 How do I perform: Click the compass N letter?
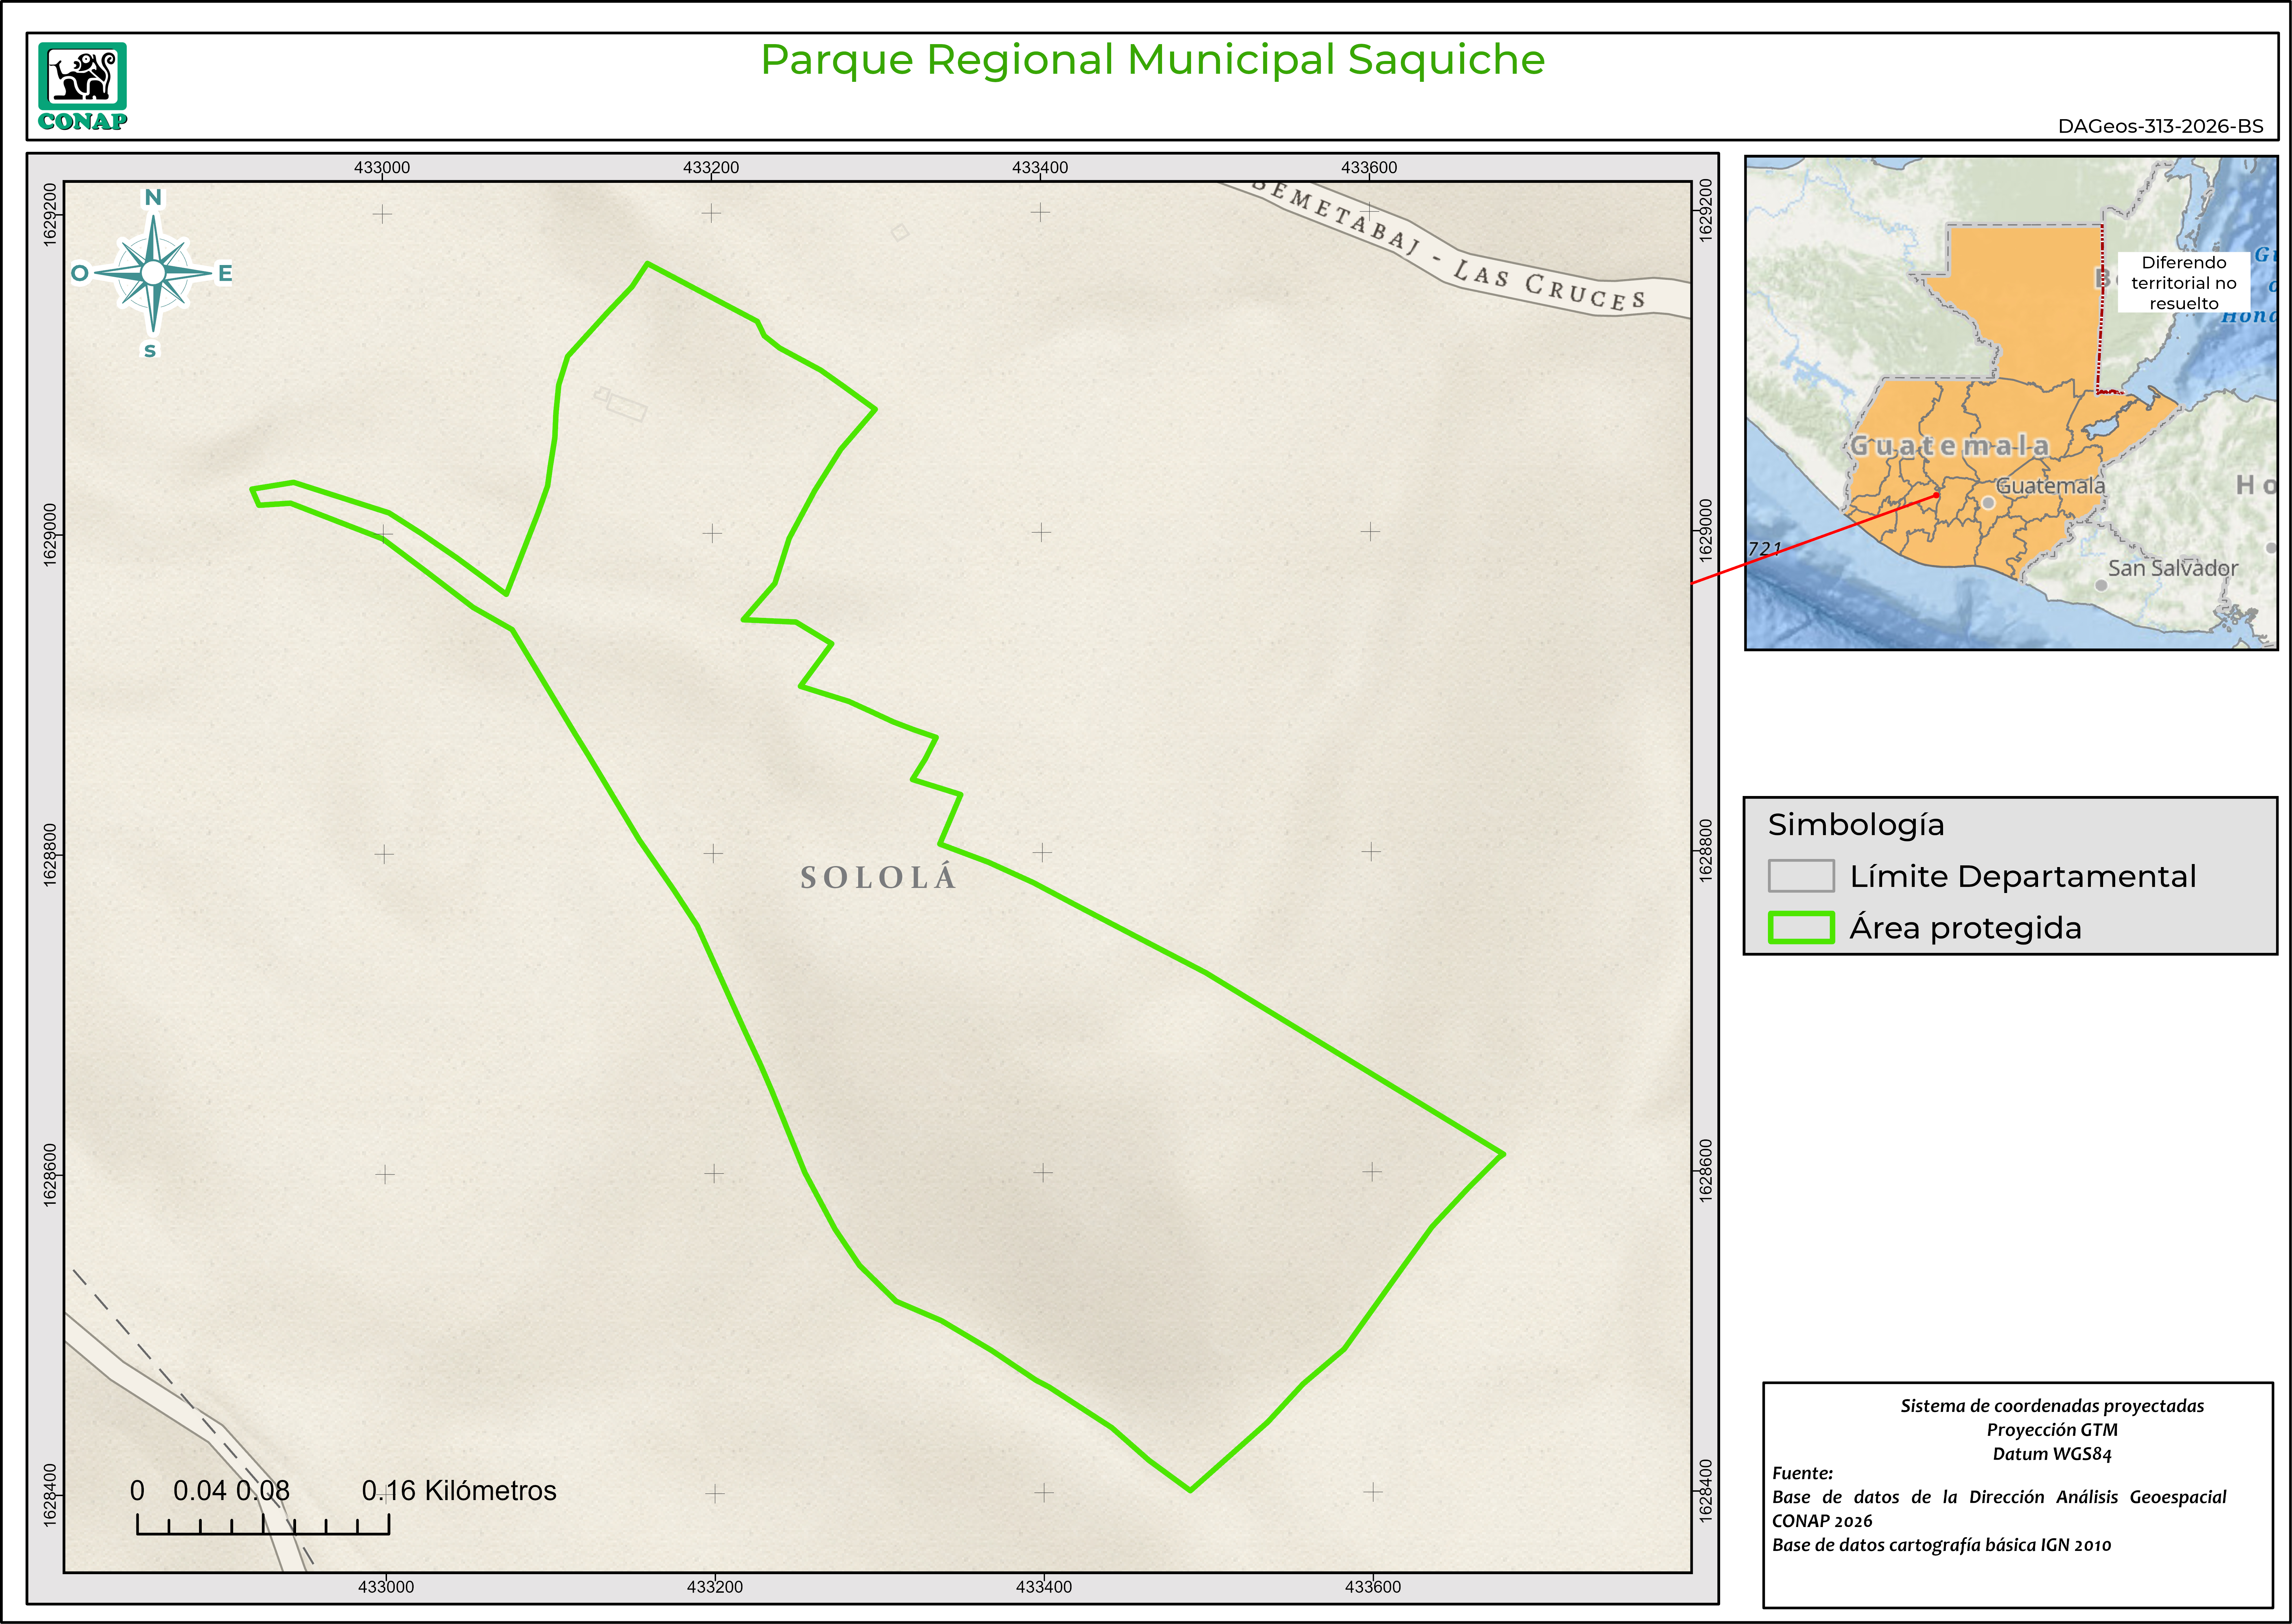click(x=153, y=197)
